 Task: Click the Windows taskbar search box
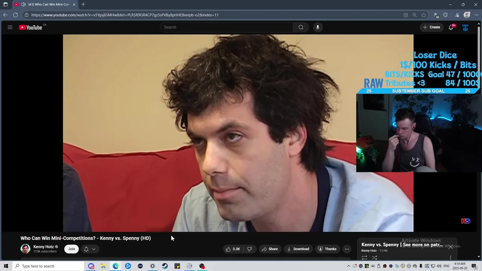tap(48, 266)
